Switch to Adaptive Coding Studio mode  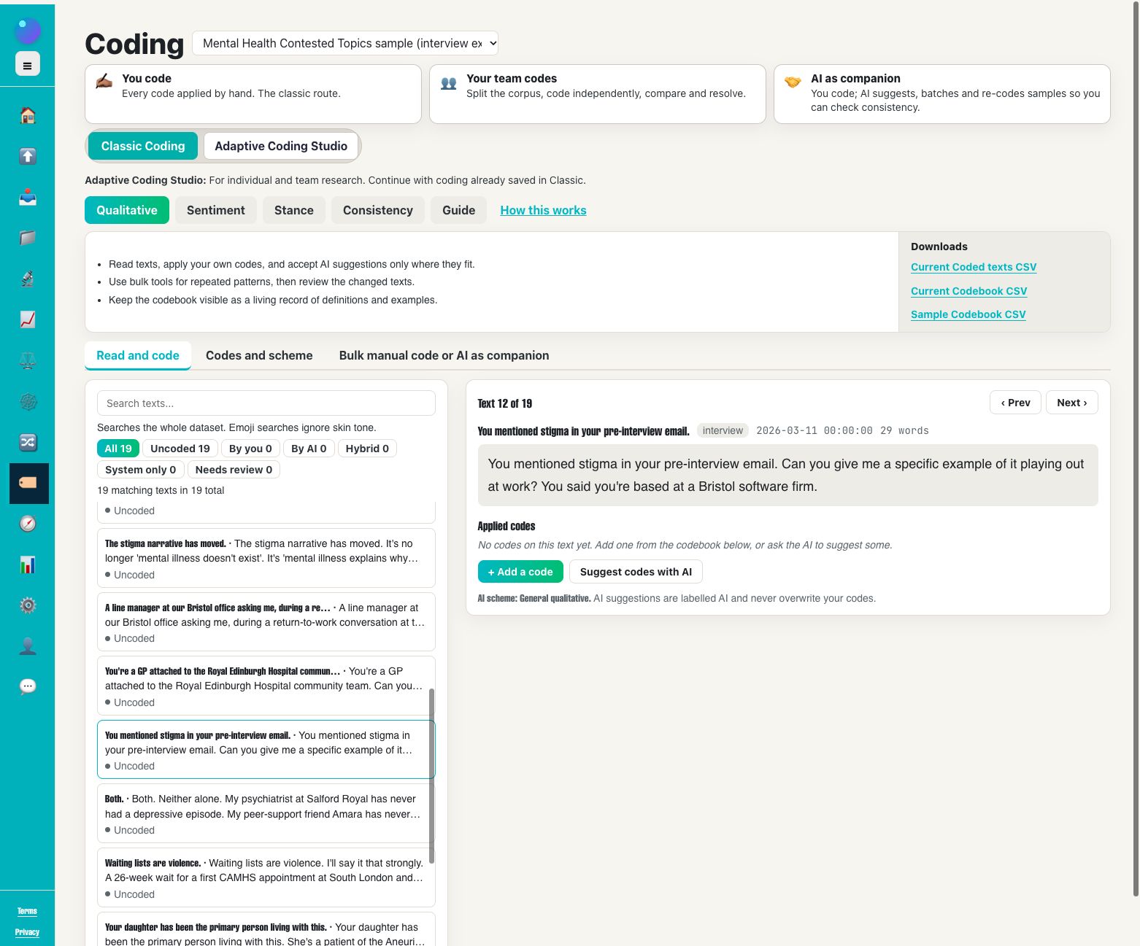[x=281, y=146]
